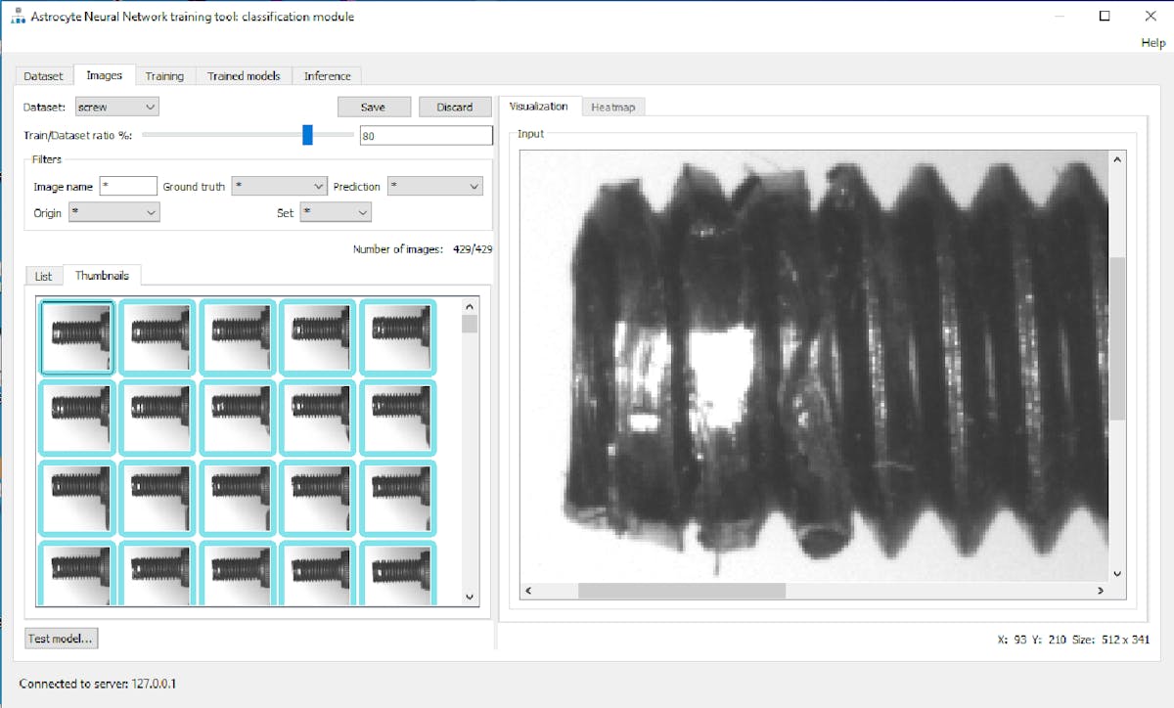The image size is (1174, 708).
Task: Click inside the Image name filter field
Action: tap(128, 185)
